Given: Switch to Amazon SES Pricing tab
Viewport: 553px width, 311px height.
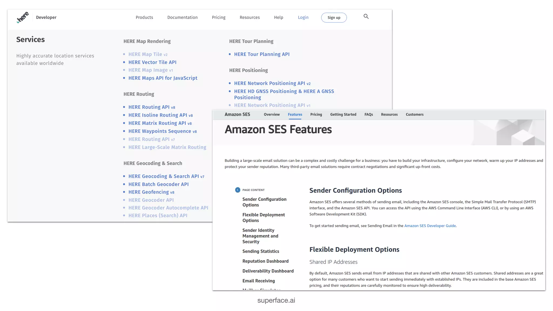Looking at the screenshot, I should tap(316, 114).
